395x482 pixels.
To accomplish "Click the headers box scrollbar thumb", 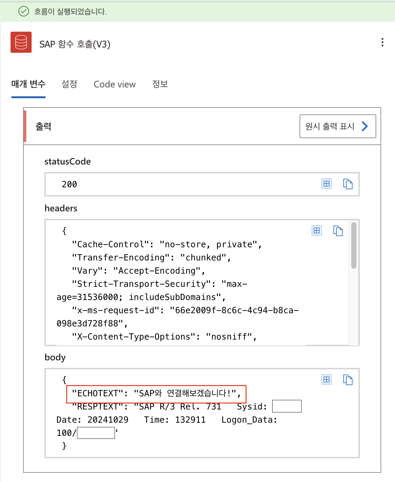I will point(354,246).
